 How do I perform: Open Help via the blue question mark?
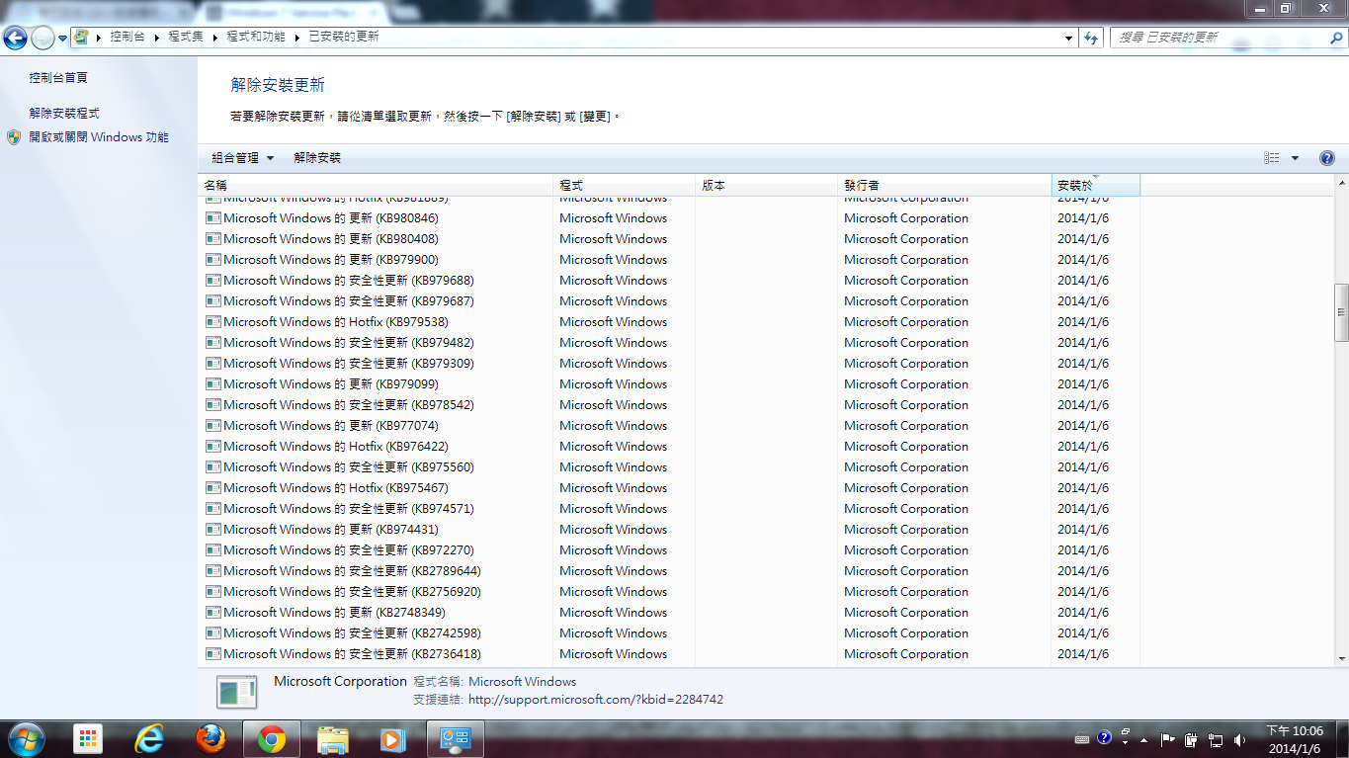(x=1326, y=158)
